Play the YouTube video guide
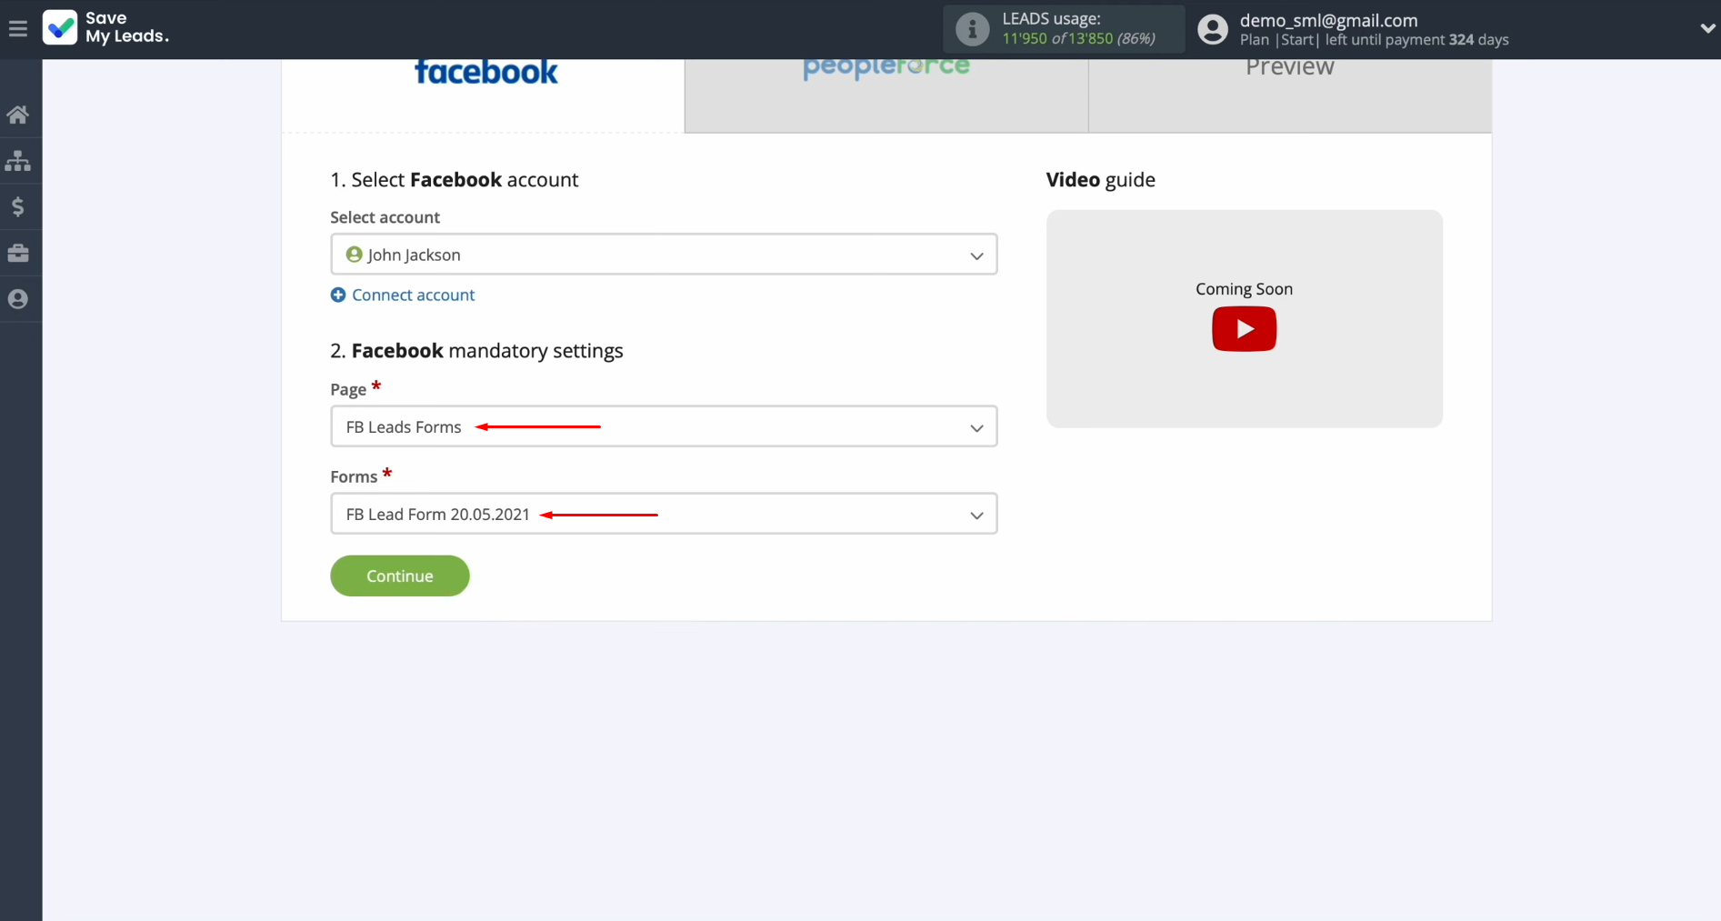This screenshot has height=921, width=1721. pyautogui.click(x=1244, y=329)
